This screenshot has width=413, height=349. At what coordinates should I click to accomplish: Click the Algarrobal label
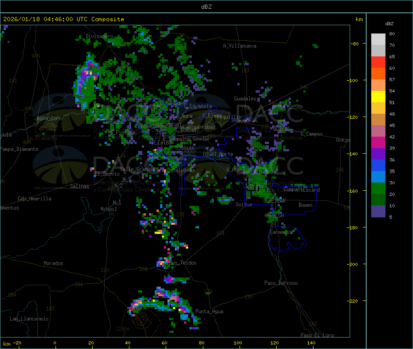201,127
